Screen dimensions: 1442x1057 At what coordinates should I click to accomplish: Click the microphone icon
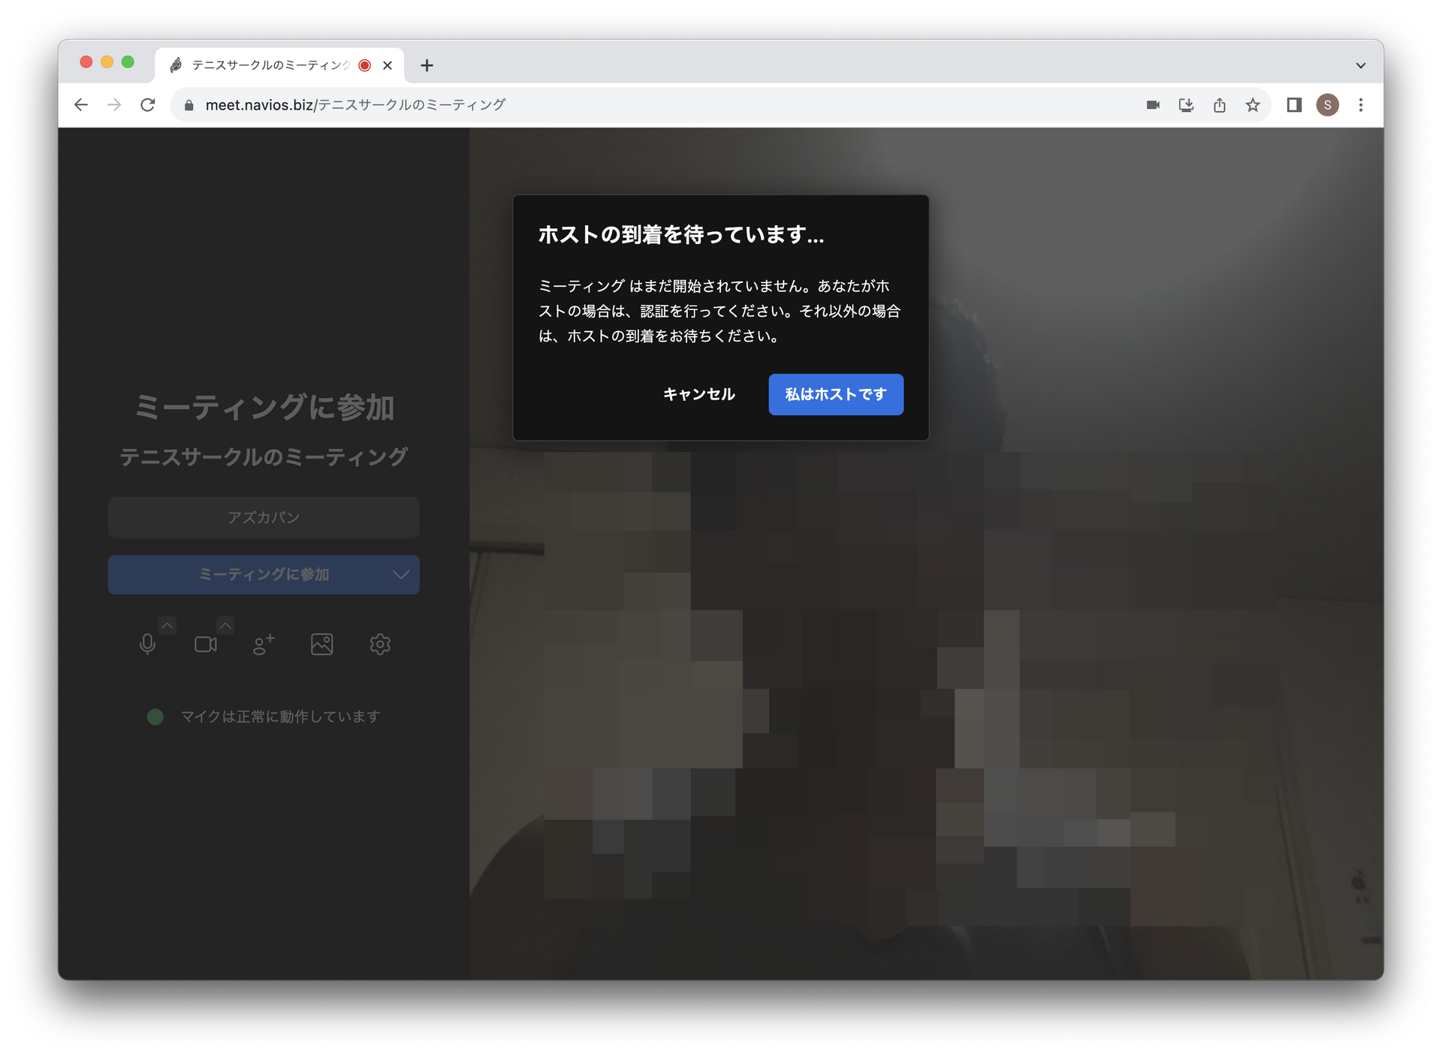point(146,644)
